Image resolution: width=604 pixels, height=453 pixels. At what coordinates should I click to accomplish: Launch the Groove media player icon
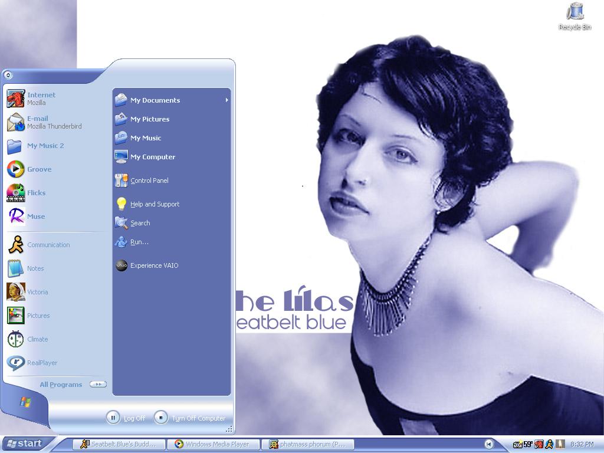click(16, 169)
